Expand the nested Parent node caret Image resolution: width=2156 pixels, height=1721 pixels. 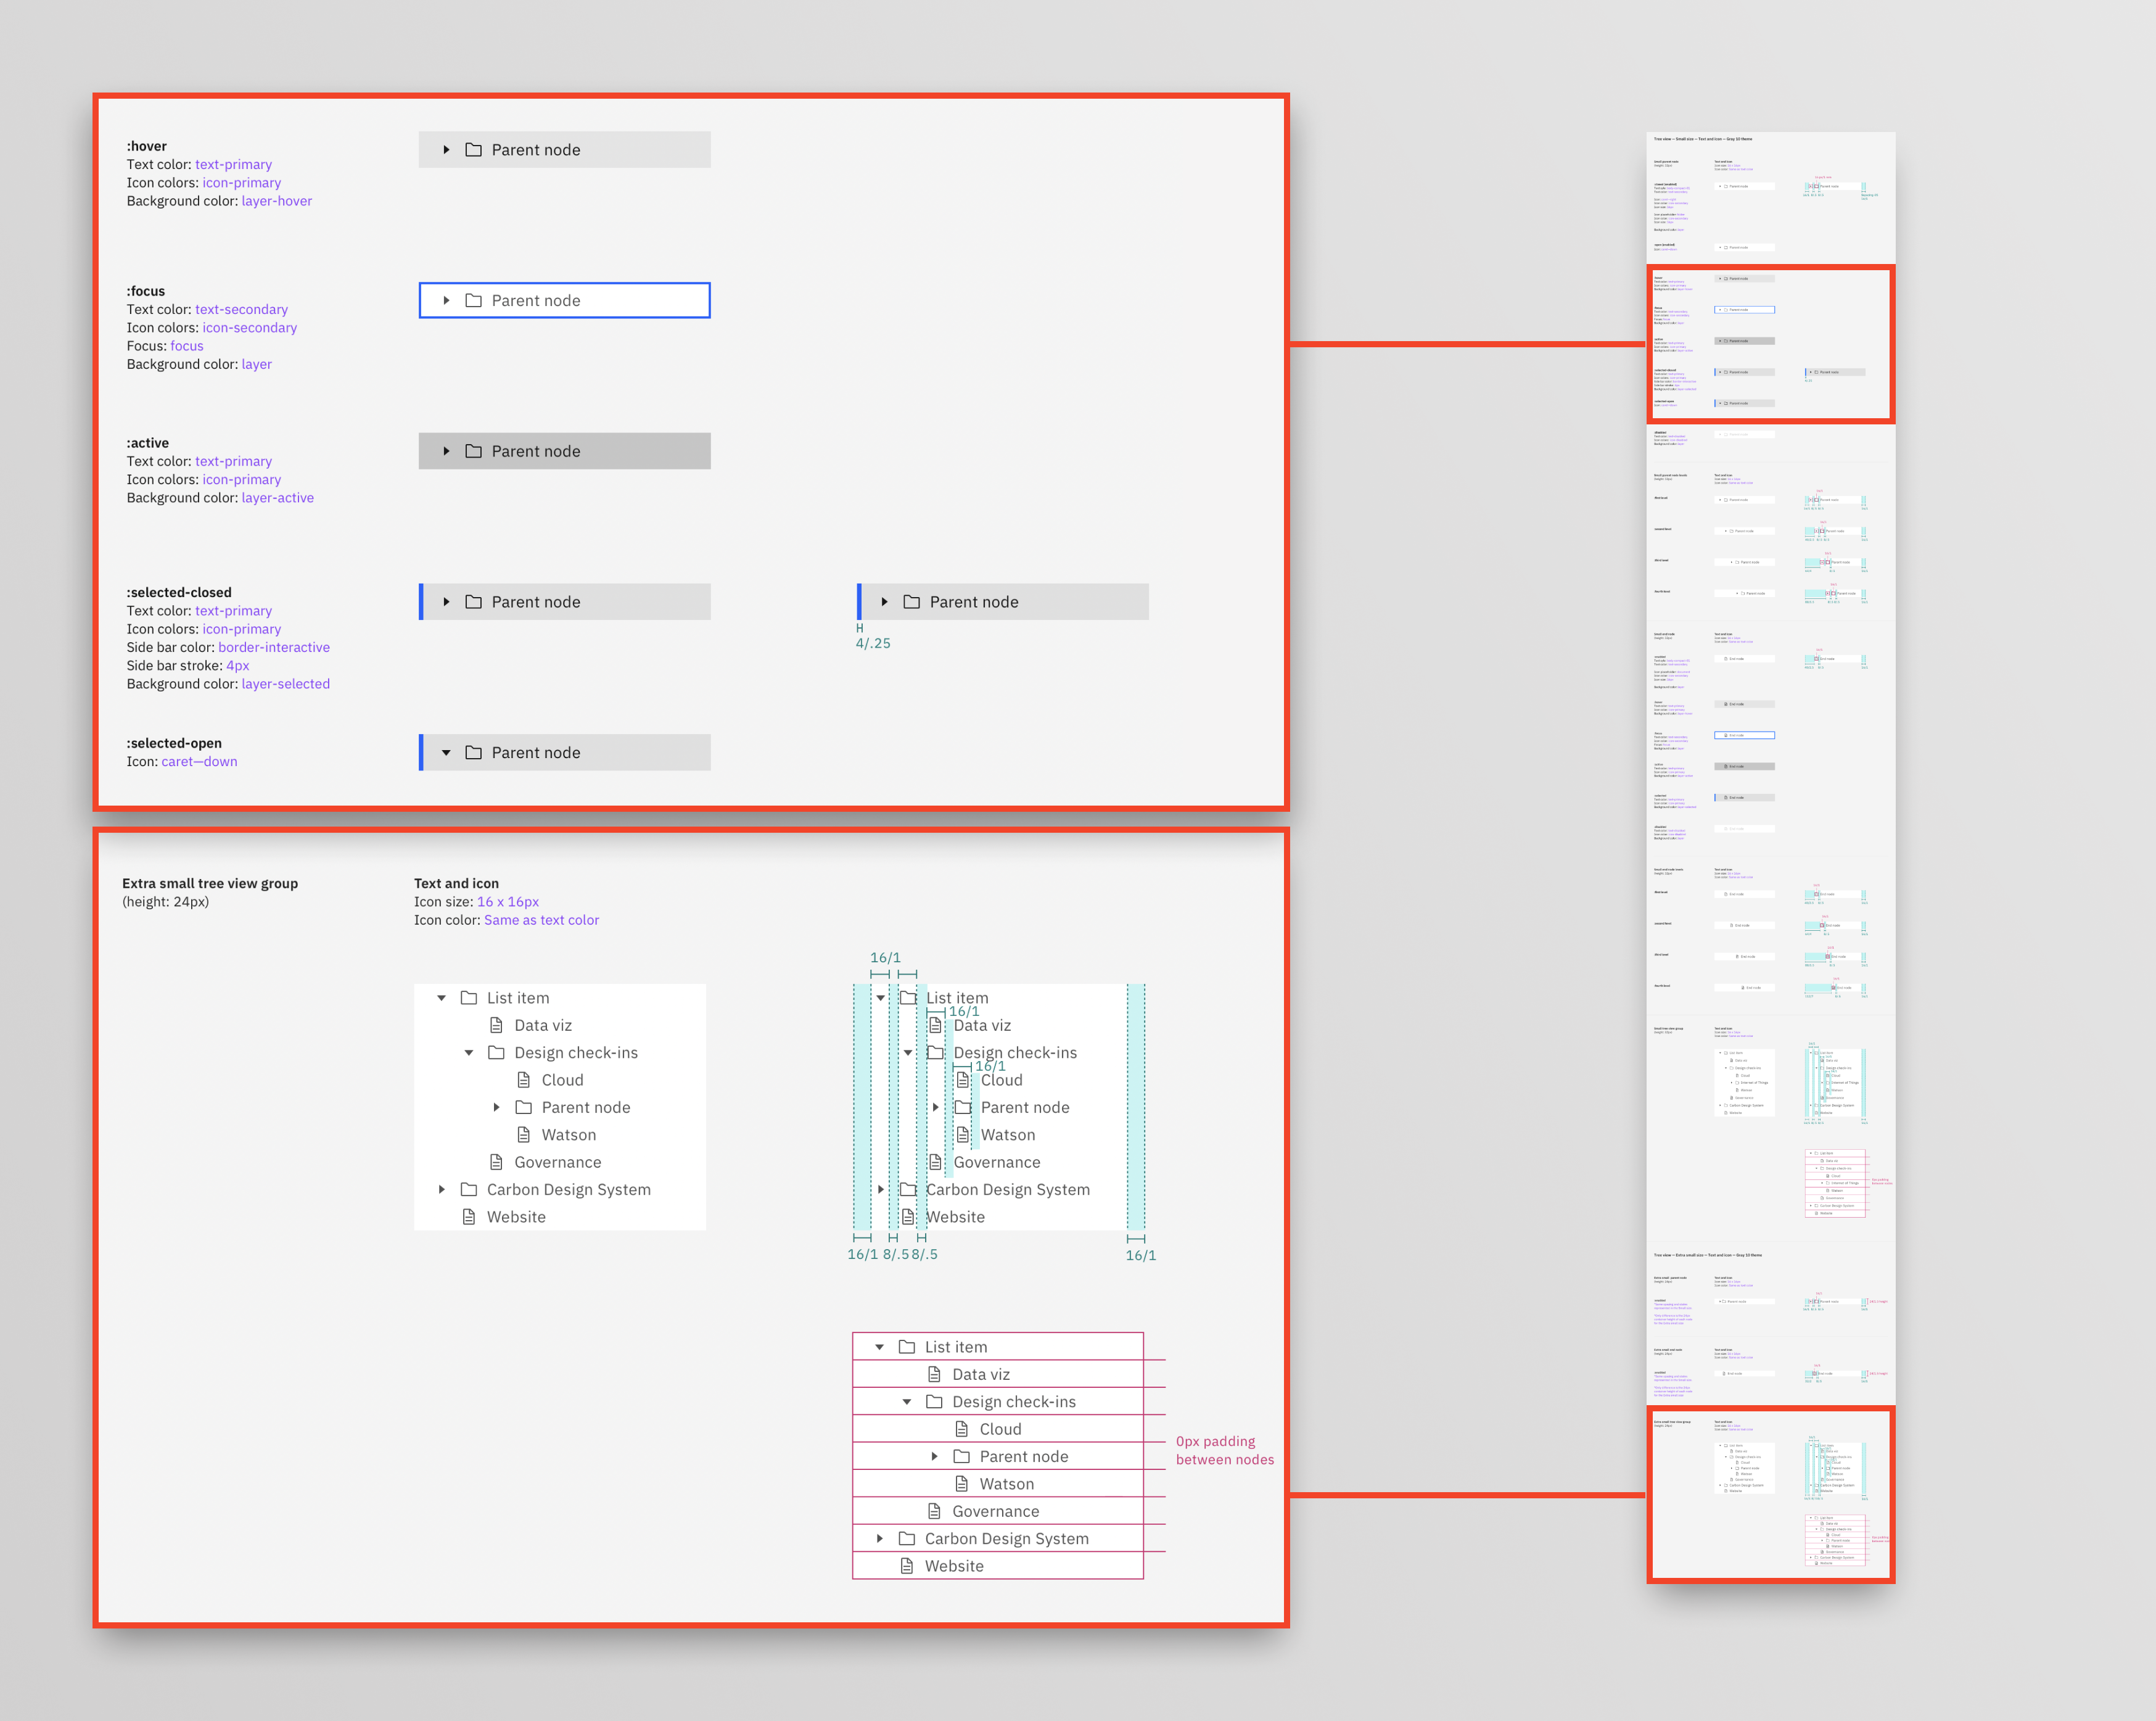497,1107
